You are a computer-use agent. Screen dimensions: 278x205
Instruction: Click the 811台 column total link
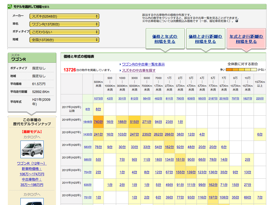(169, 98)
